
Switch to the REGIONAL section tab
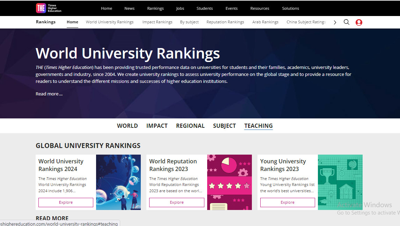[190, 126]
